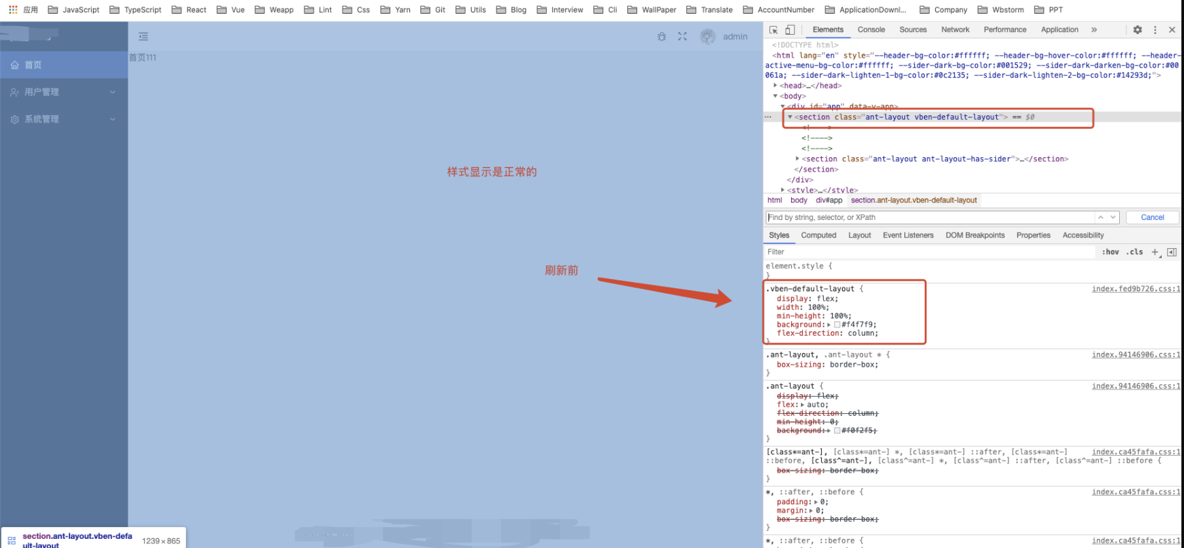This screenshot has height=548, width=1184.
Task: Open the Vue bookmarks folder
Action: click(231, 10)
